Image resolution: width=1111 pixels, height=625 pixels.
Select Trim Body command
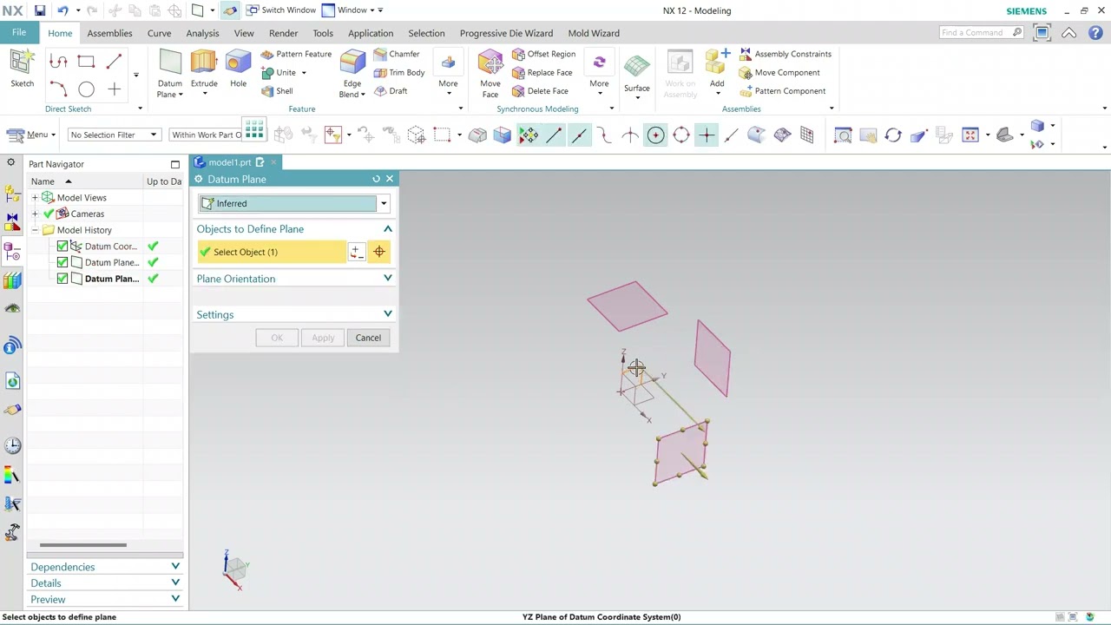coord(399,73)
